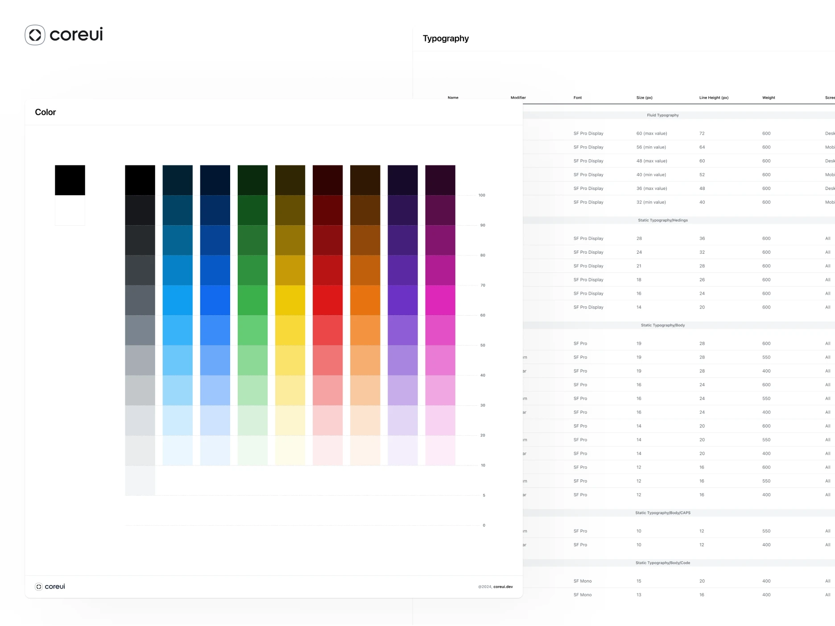Viewport: 835px width, 626px height.
Task: Select the darkest swatch atop the green column
Action: (x=252, y=180)
